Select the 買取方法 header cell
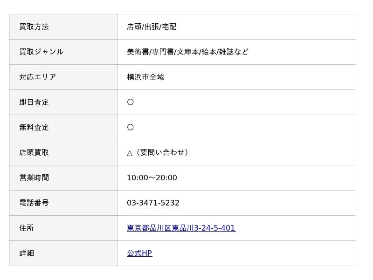 (63, 27)
